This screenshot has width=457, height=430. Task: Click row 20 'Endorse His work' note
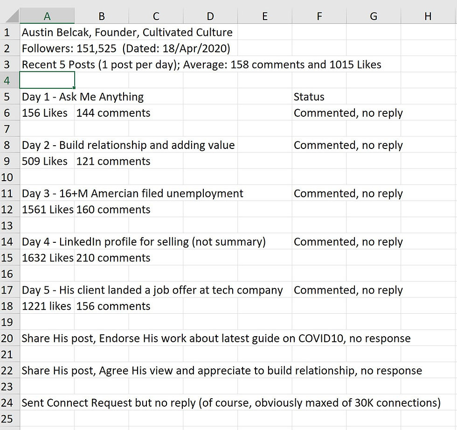click(216, 338)
